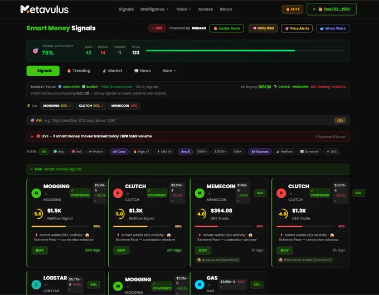This screenshot has width=379, height=295.
Task: Click the ELITE tier badge
Action: (x=293, y=9)
